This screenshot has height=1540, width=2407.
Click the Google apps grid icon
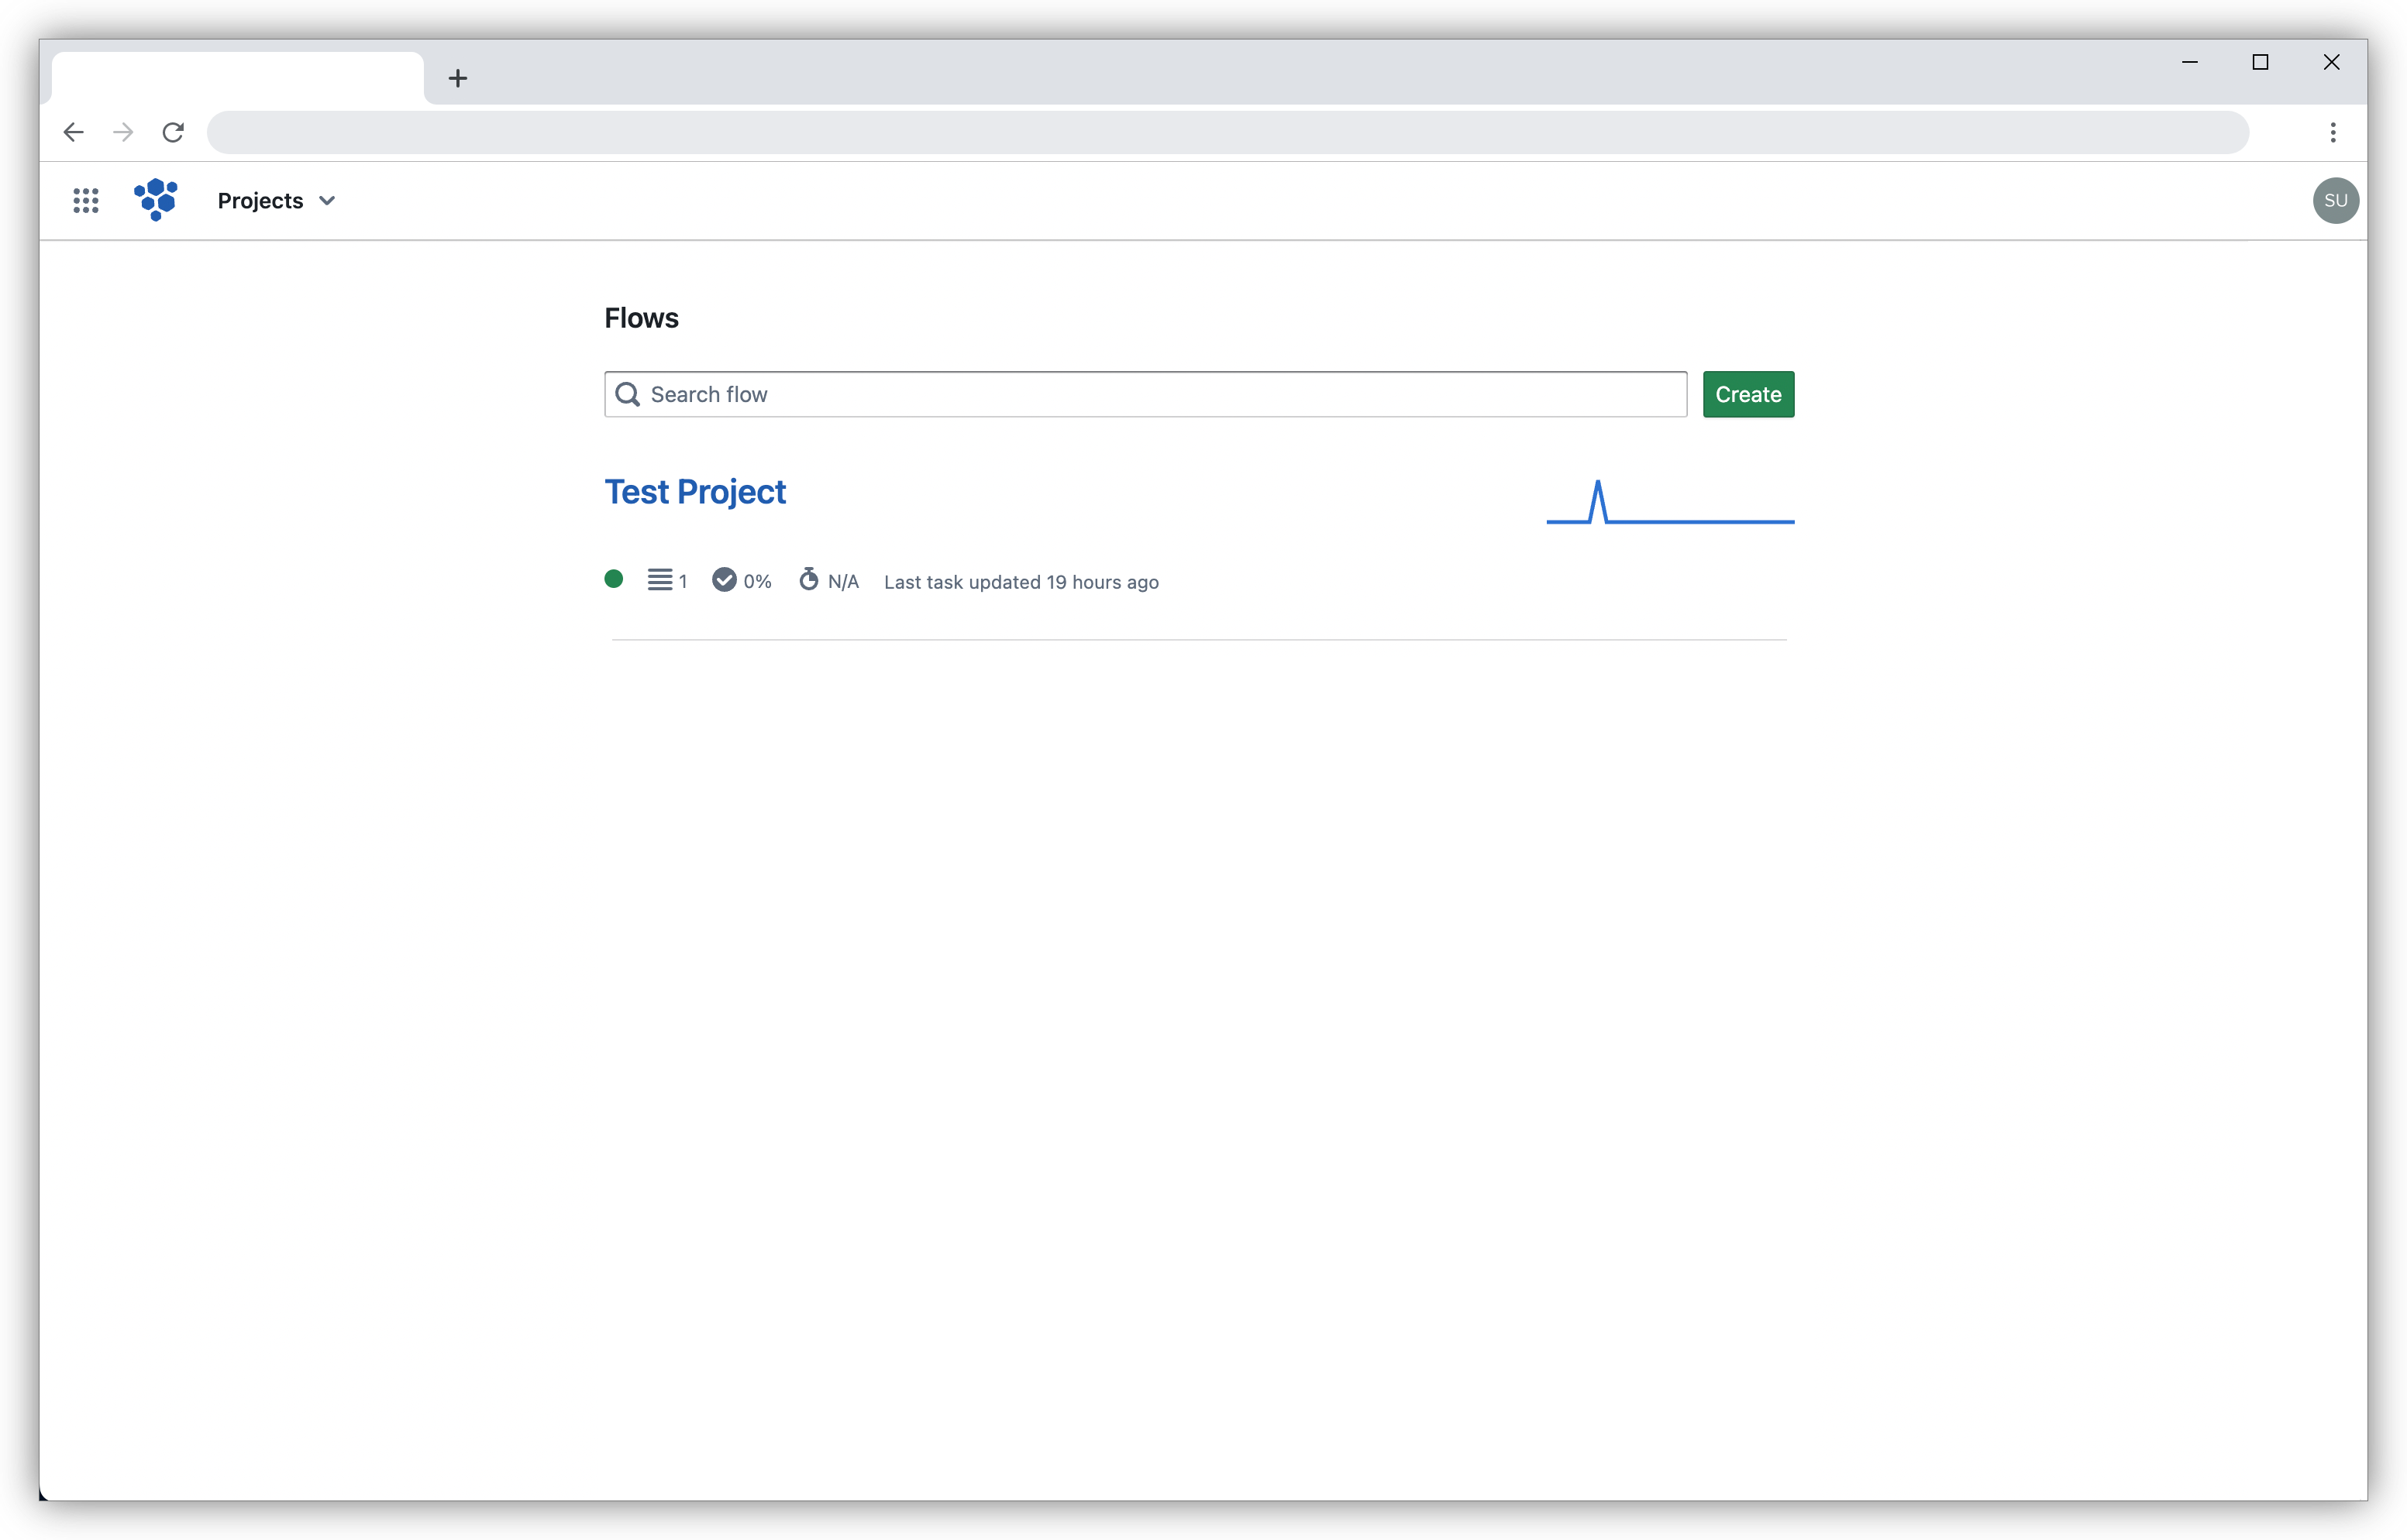tap(84, 200)
